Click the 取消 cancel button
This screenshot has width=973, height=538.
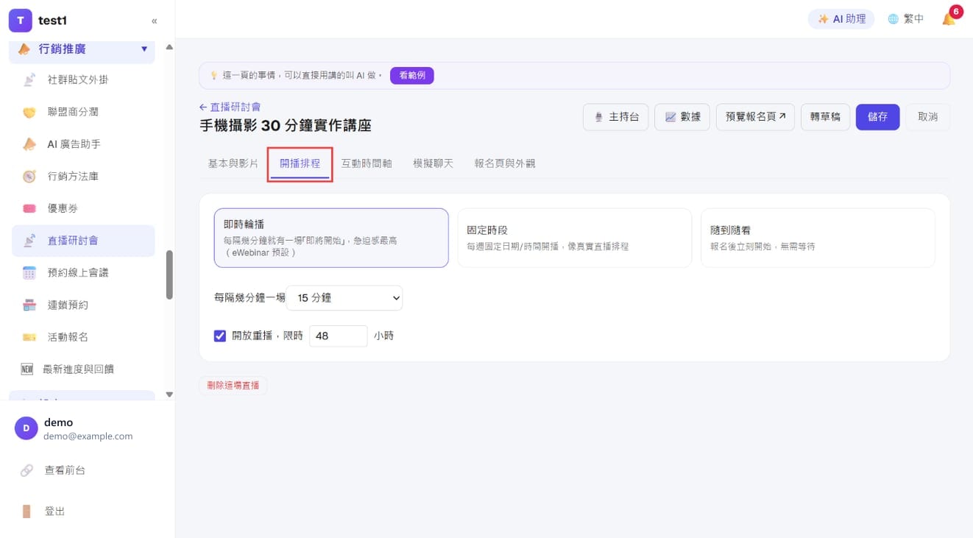(927, 117)
